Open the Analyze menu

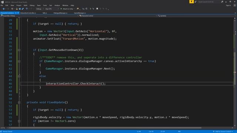[57, 5]
